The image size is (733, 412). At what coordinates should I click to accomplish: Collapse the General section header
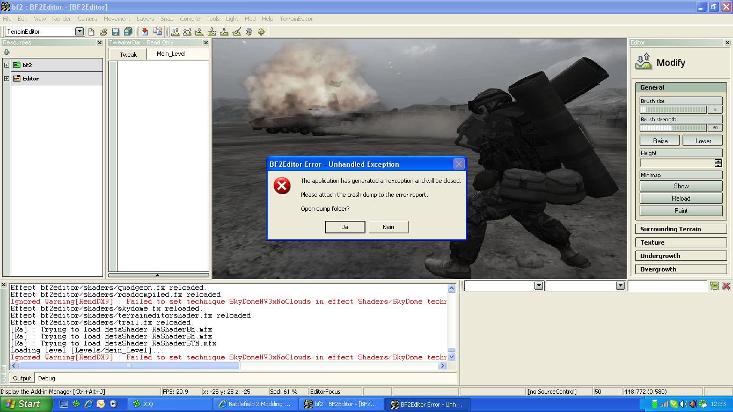pyautogui.click(x=681, y=87)
